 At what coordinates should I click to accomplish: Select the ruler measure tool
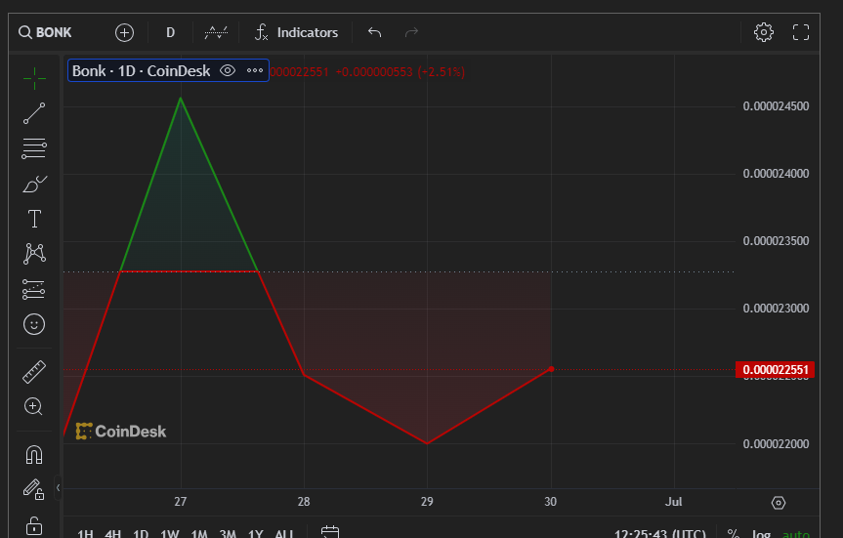tap(34, 371)
